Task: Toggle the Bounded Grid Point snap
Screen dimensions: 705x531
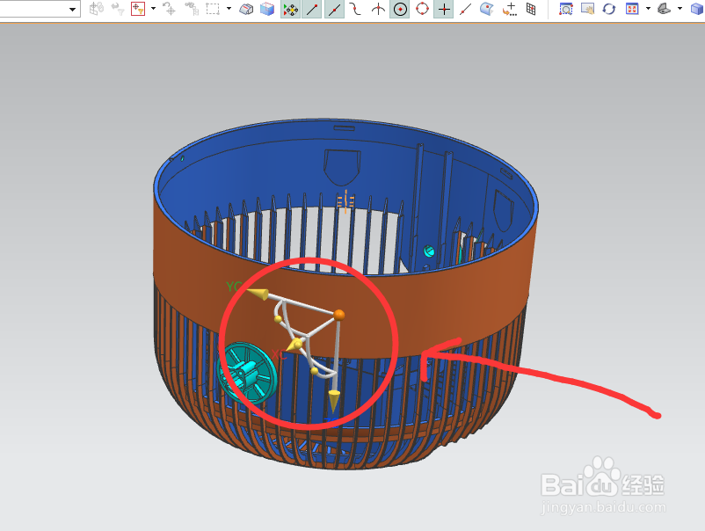Action: (531, 9)
